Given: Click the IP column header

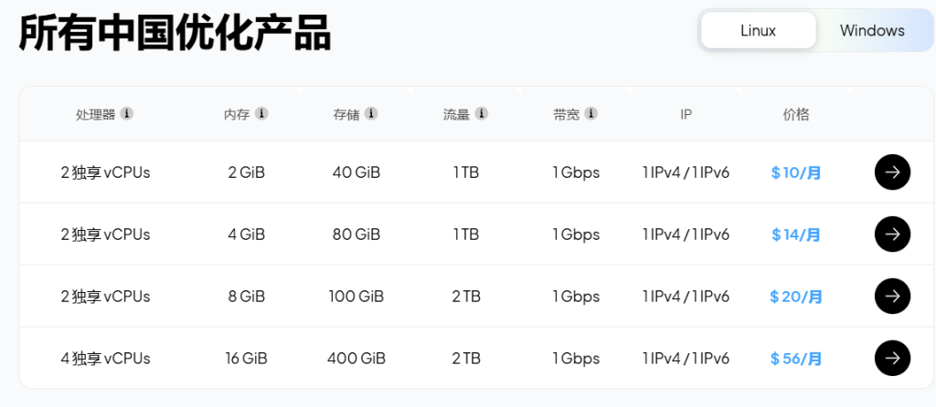Looking at the screenshot, I should [x=686, y=114].
